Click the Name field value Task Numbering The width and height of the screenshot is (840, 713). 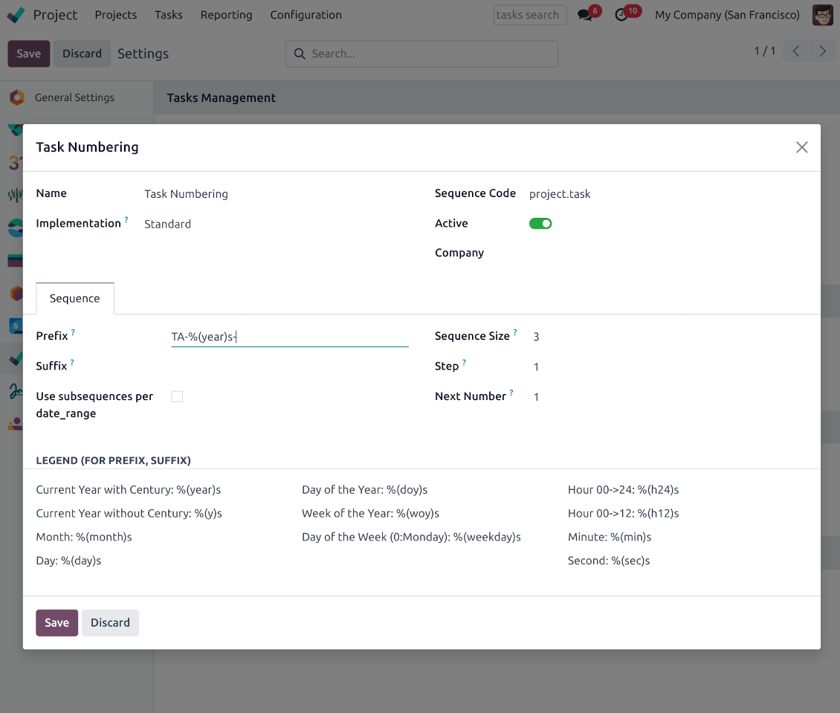click(186, 194)
